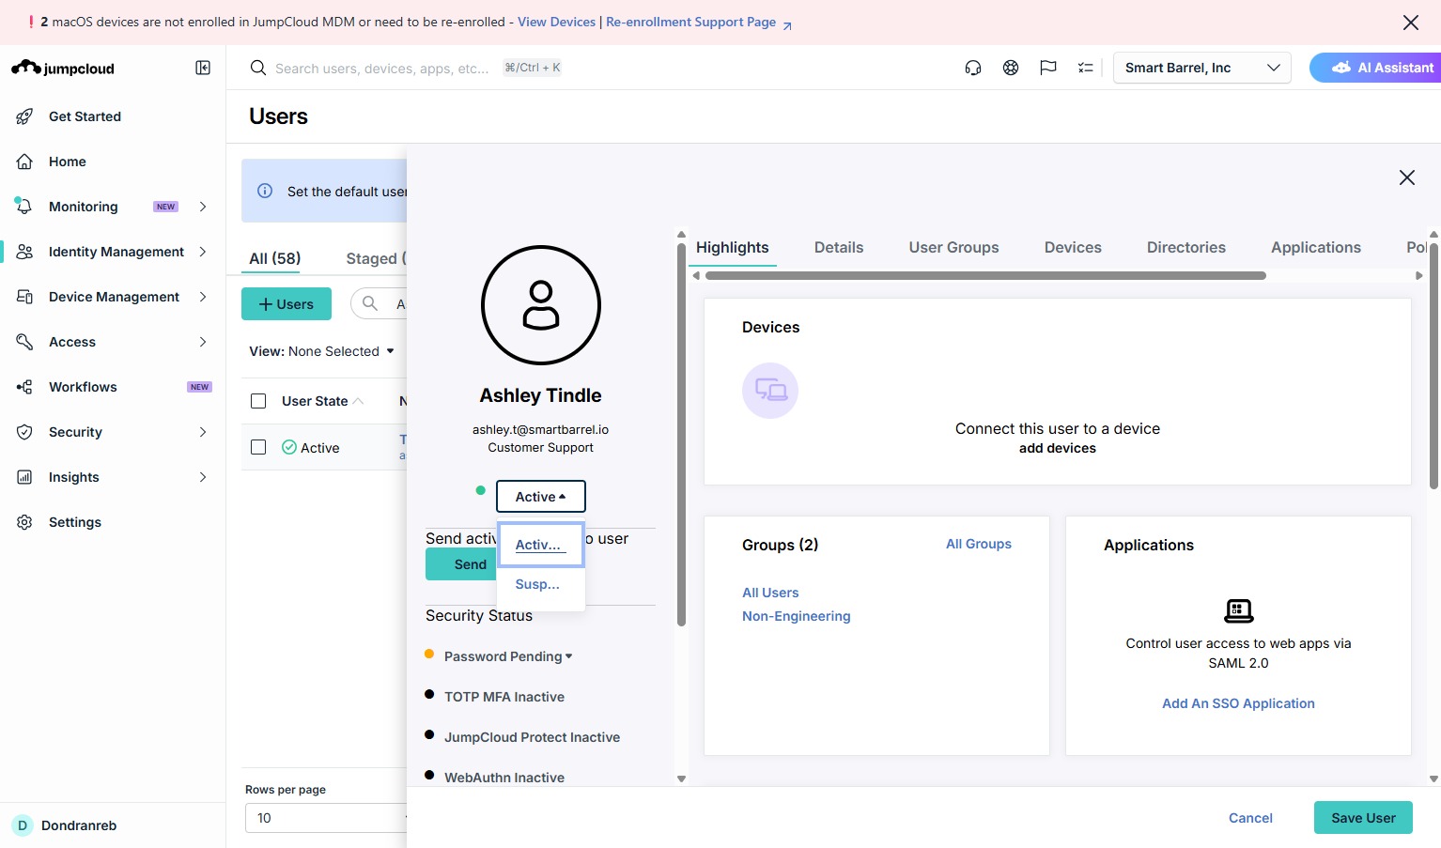Expand the Monitoring menu chevron
This screenshot has width=1441, height=848.
pyautogui.click(x=203, y=207)
